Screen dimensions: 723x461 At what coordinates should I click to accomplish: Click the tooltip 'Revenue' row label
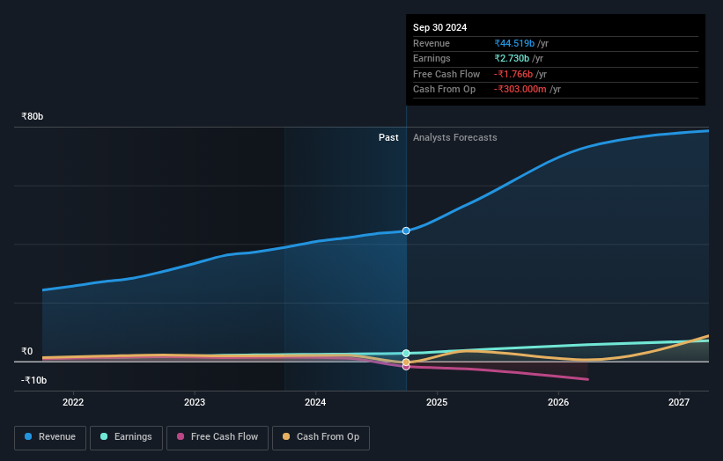[432, 43]
